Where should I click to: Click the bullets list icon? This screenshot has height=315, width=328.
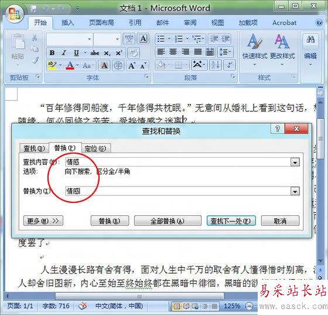[161, 39]
